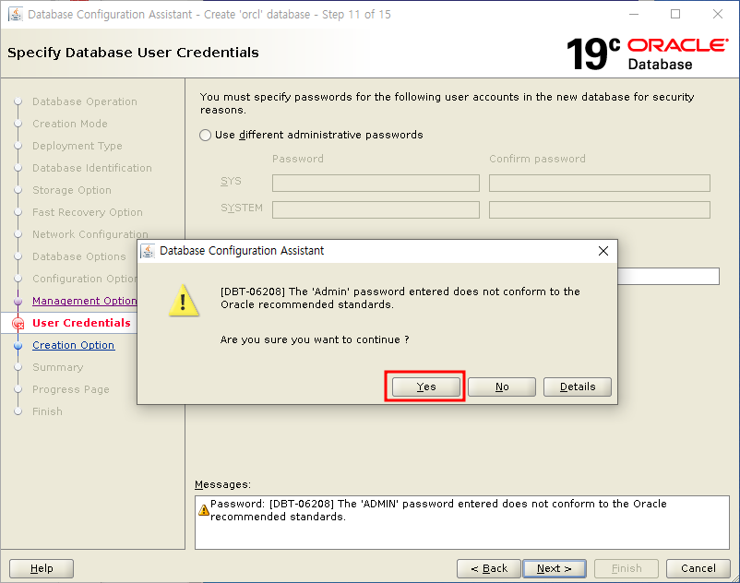Click the Java icon in warning dialog title
Image resolution: width=740 pixels, height=583 pixels.
click(148, 251)
